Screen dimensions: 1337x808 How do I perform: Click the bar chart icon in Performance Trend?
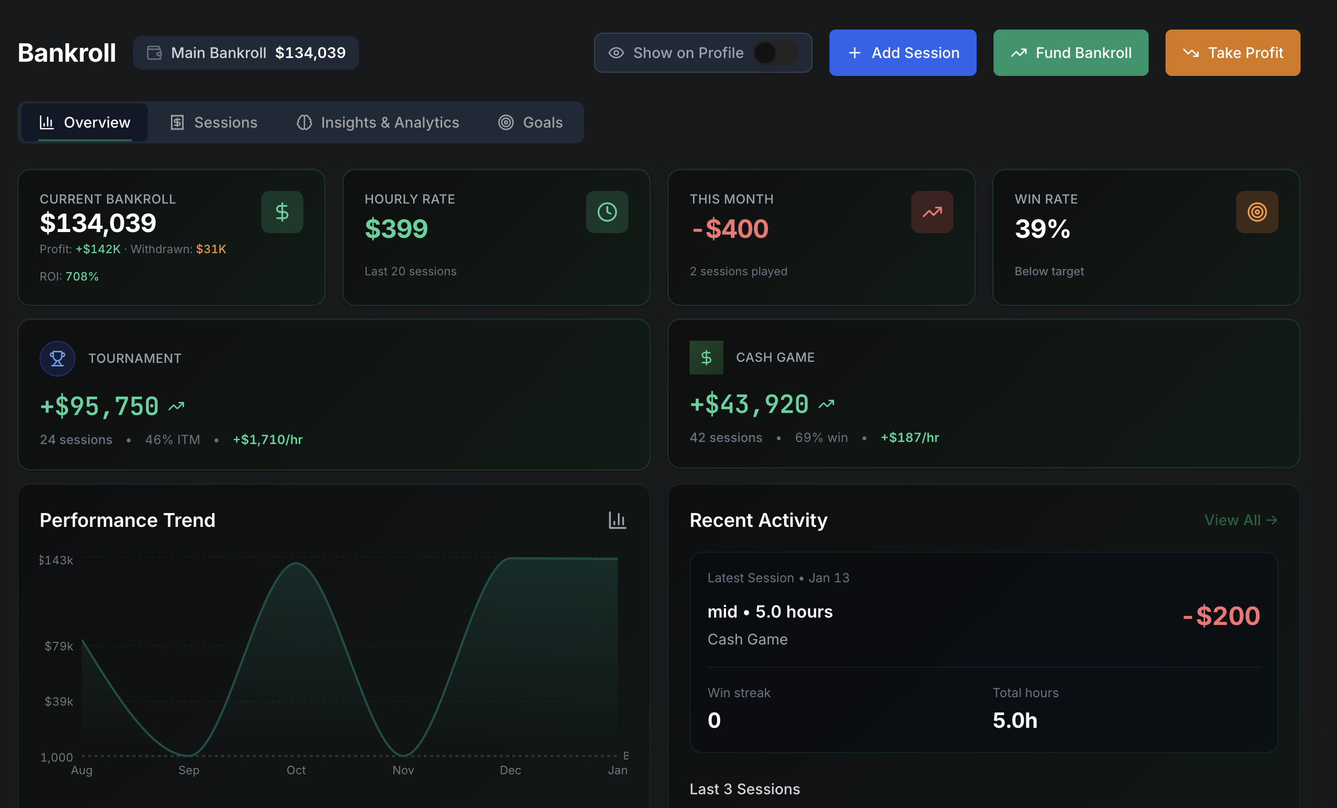617,520
